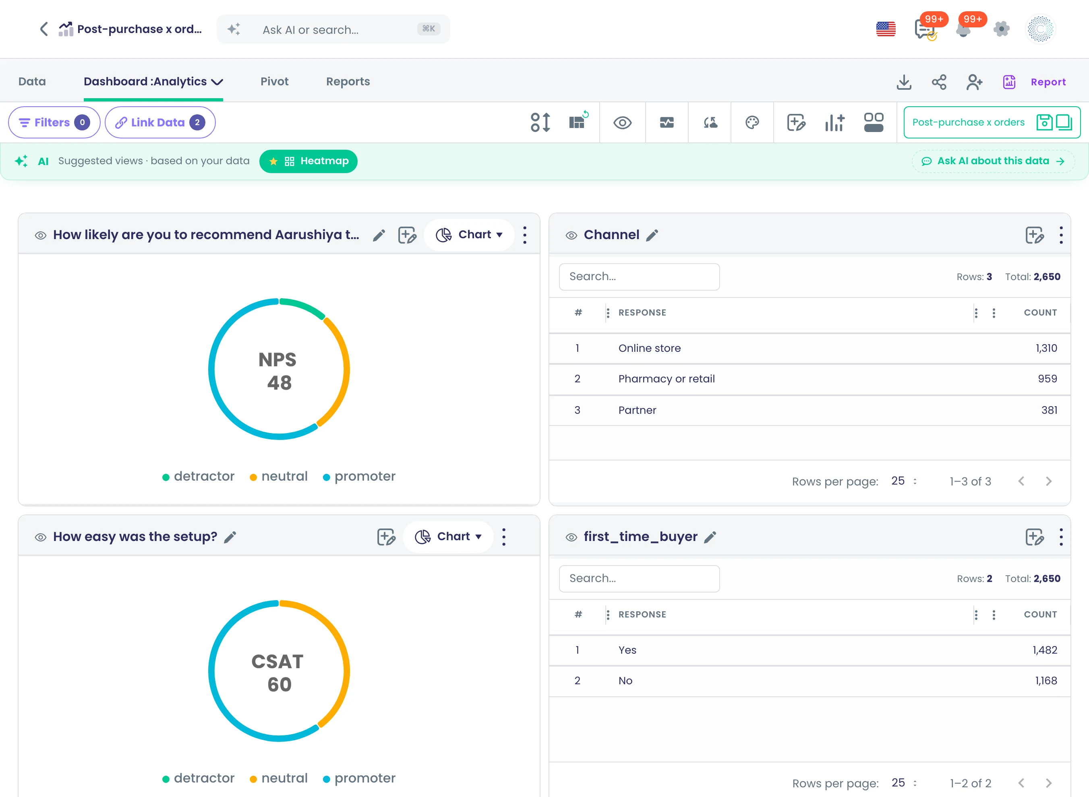Open the color palette theme icon
1089x797 pixels.
click(752, 122)
